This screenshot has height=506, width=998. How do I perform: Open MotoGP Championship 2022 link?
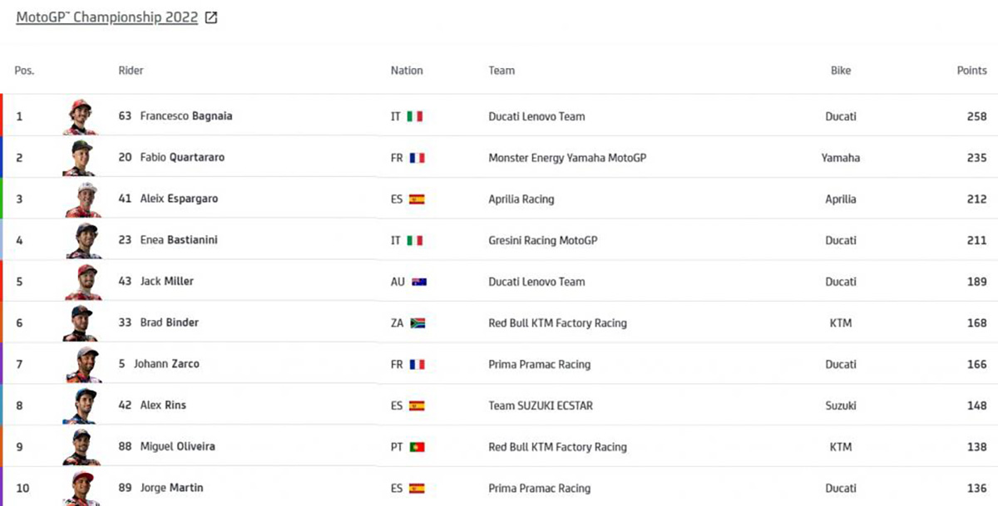pos(106,17)
